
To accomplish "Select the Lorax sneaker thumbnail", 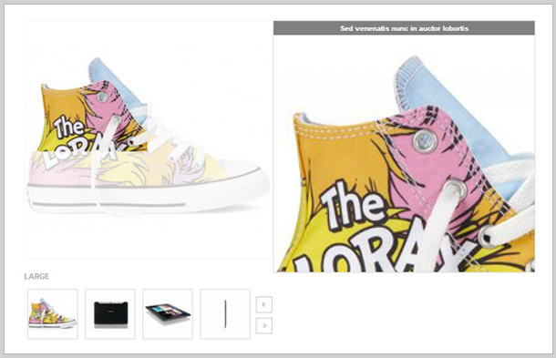I will pos(53,314).
